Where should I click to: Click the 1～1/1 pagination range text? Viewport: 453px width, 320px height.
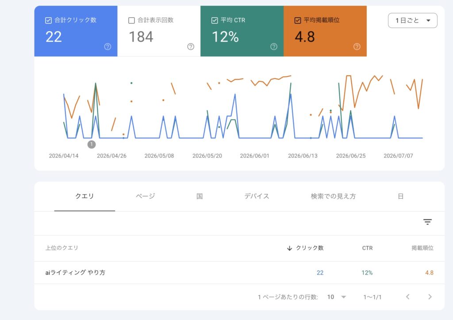[x=372, y=297]
